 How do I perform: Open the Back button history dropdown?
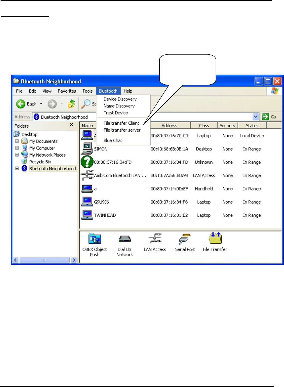tap(41, 104)
